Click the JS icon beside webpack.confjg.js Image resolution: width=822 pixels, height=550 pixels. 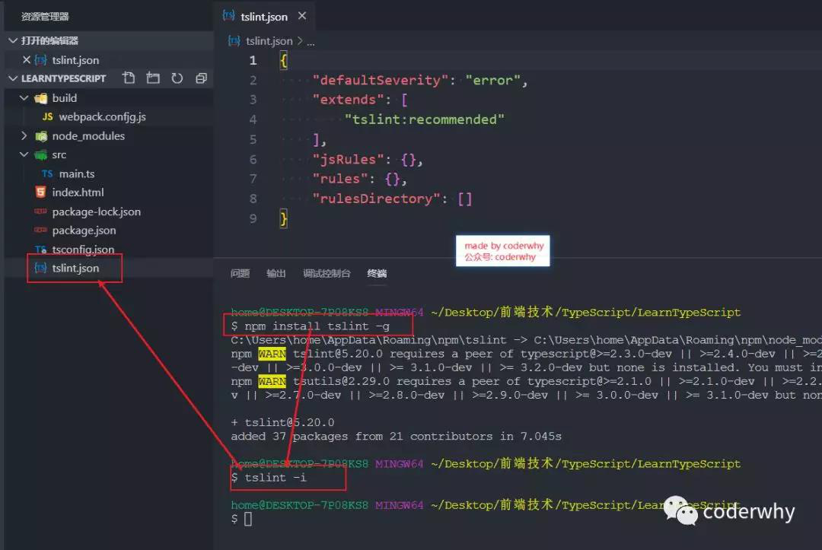tap(47, 116)
